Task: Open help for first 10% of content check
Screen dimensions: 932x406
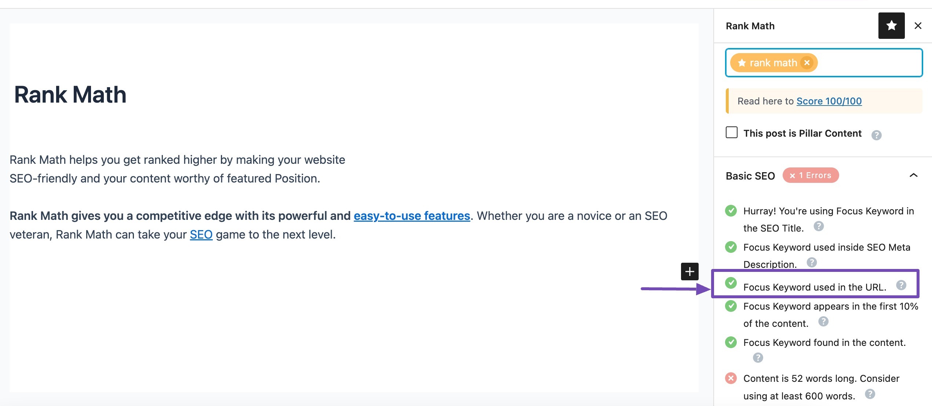Action: 823,322
